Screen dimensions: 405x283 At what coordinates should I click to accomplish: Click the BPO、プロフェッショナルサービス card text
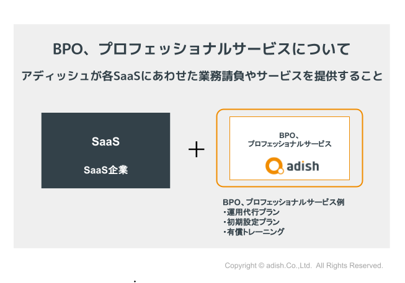[x=290, y=139]
